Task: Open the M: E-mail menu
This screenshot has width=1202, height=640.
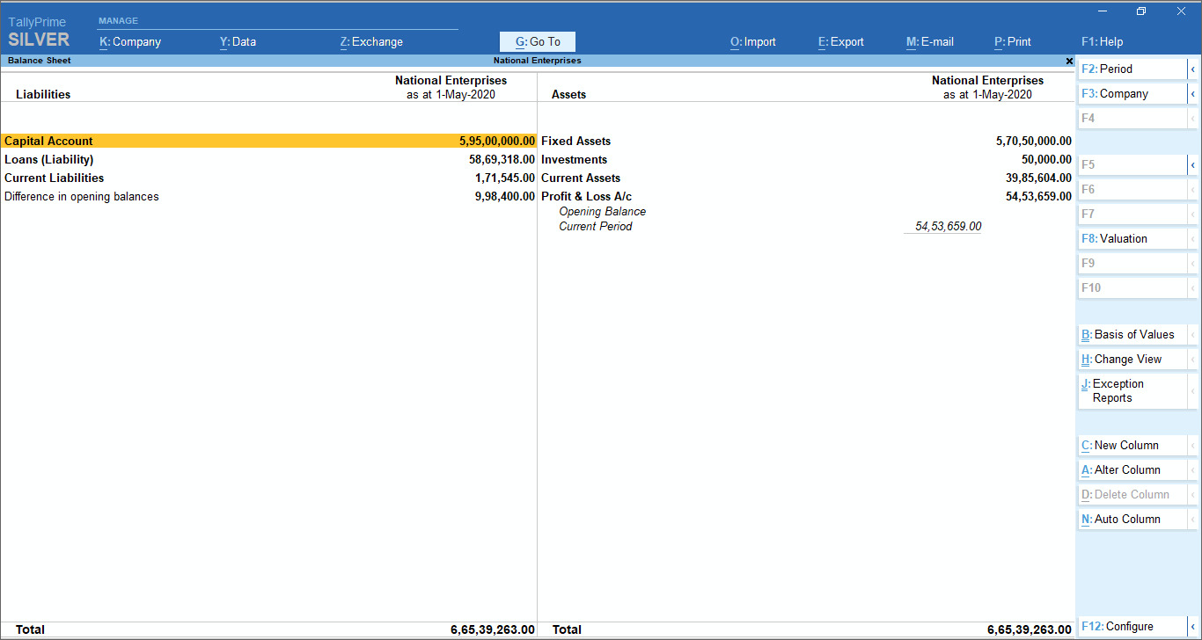Action: 930,41
